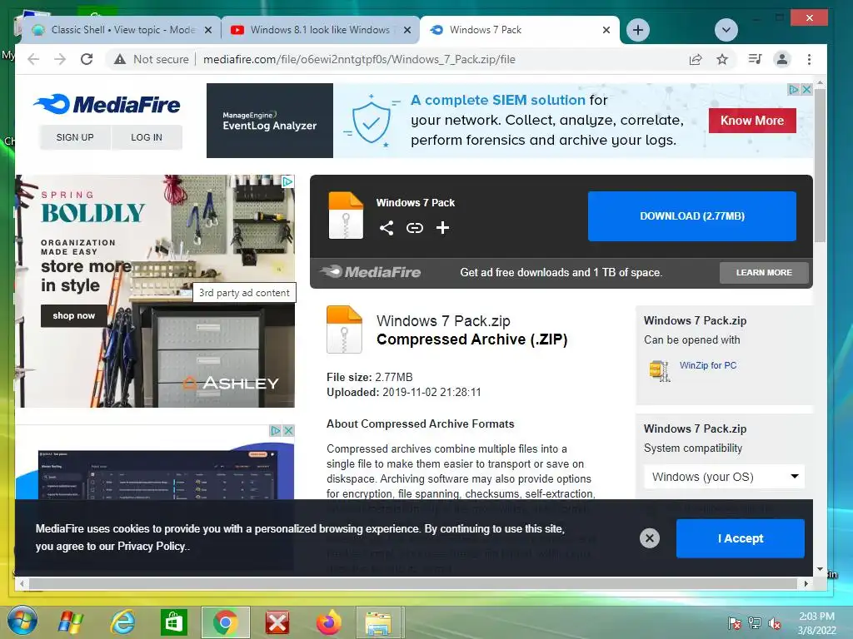853x639 pixels.
Task: Click the EventLog Analyzer ad logo
Action: point(269,121)
